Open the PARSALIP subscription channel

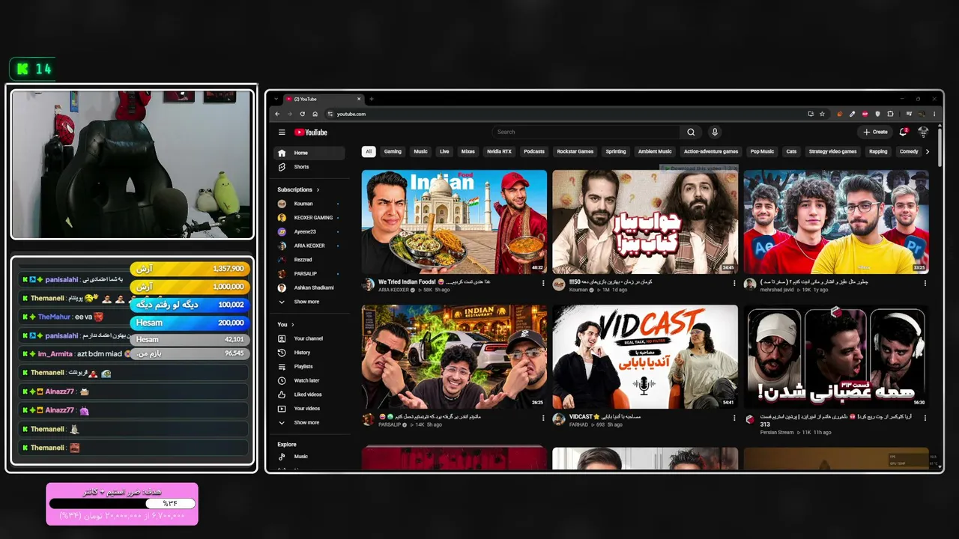point(309,274)
